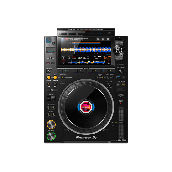The width and height of the screenshot is (172, 172).
Task: Tap the SOURCE button above the screen
Action: (63, 34)
